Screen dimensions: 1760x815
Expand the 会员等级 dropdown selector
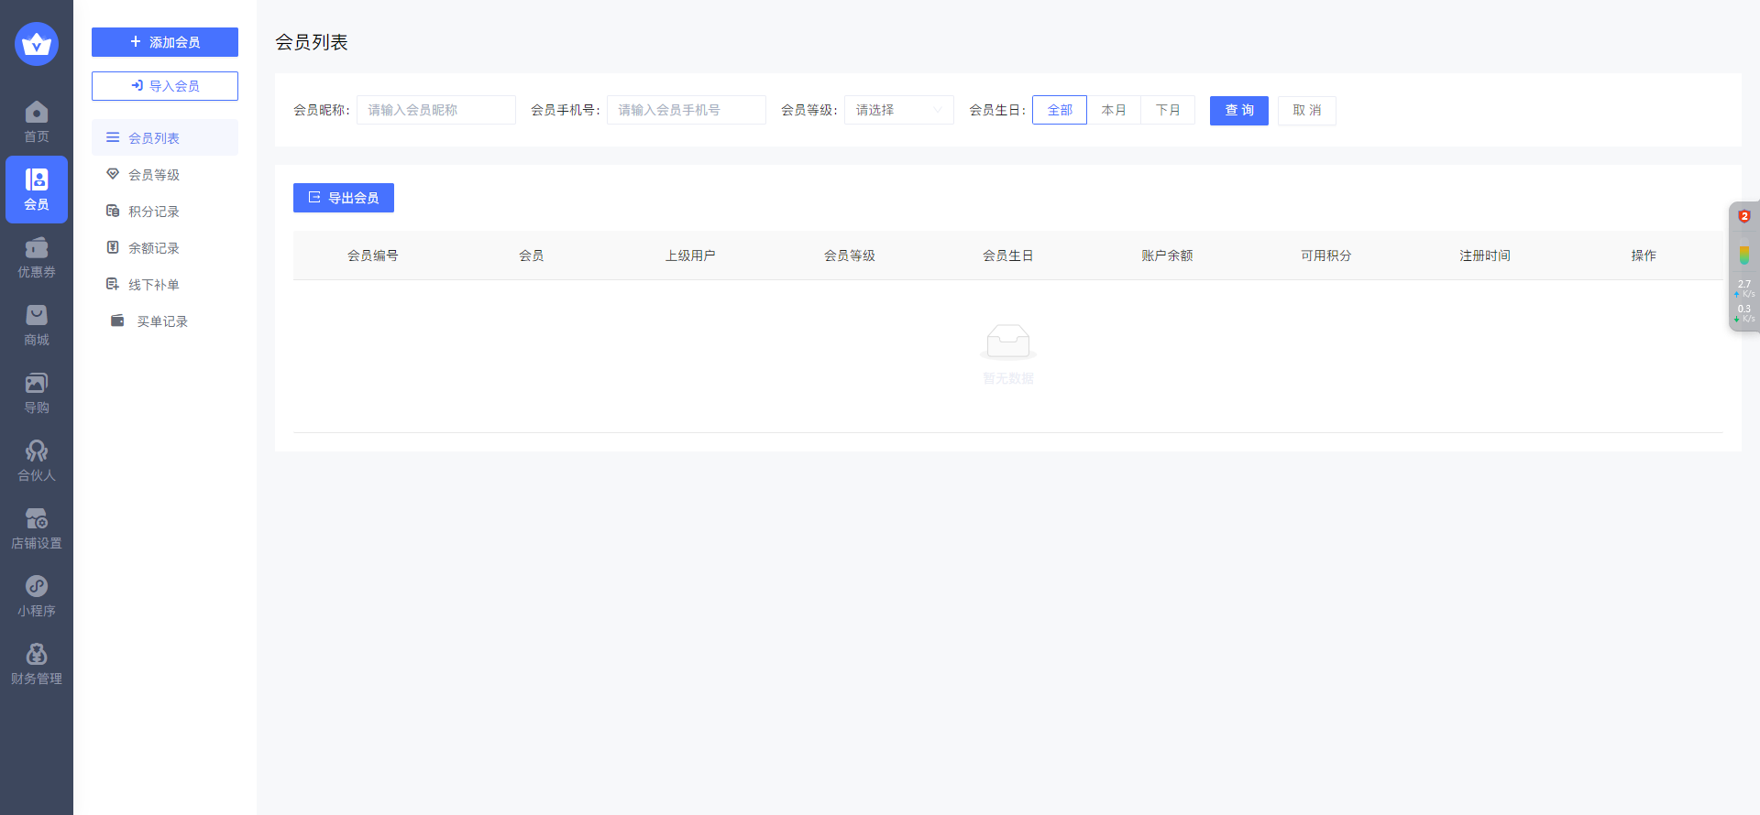point(898,110)
